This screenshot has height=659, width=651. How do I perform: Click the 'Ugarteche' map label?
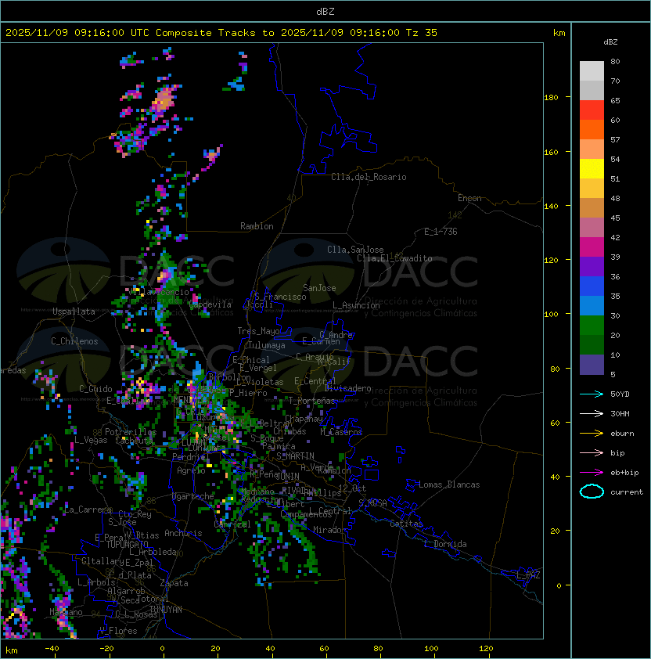(193, 497)
